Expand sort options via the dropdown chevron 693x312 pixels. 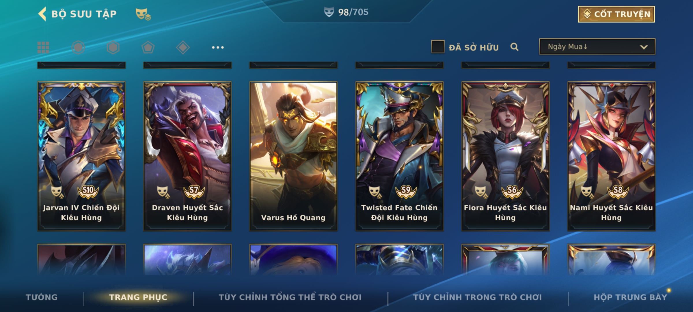click(x=644, y=47)
